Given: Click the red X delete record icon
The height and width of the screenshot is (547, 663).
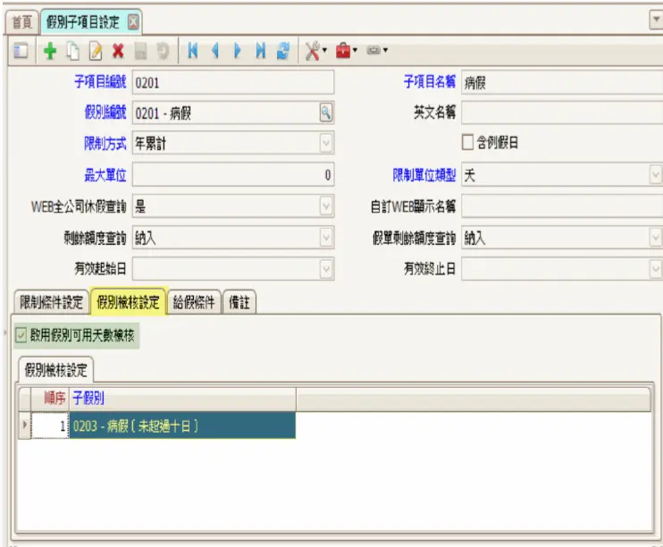Looking at the screenshot, I should 118,53.
